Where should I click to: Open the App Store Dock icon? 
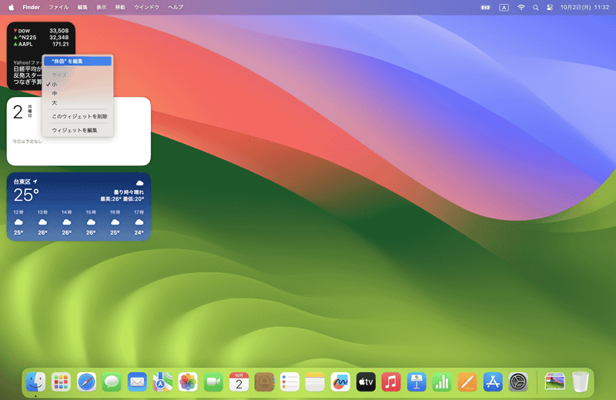pyautogui.click(x=493, y=382)
